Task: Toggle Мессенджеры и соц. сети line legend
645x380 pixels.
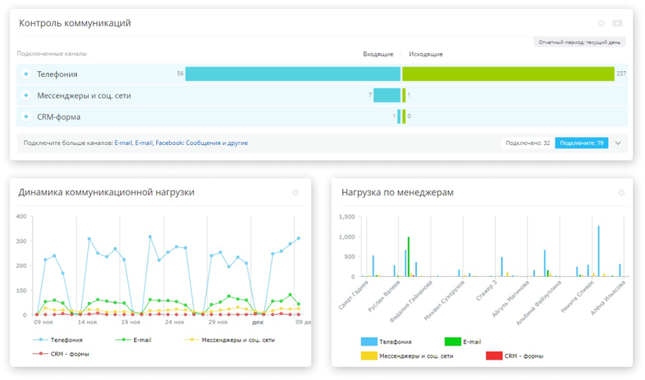Action: [x=229, y=340]
